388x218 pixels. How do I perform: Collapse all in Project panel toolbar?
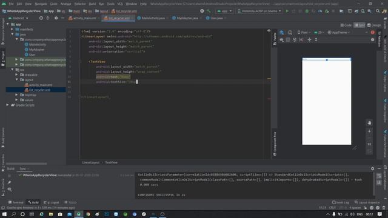click(48, 18)
